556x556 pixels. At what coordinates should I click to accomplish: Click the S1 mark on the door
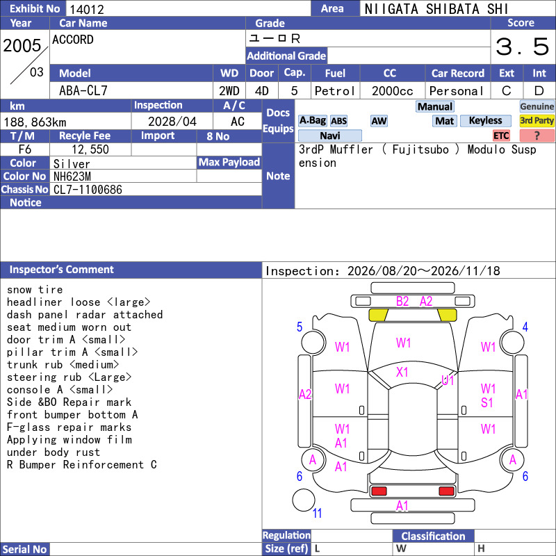point(487,403)
